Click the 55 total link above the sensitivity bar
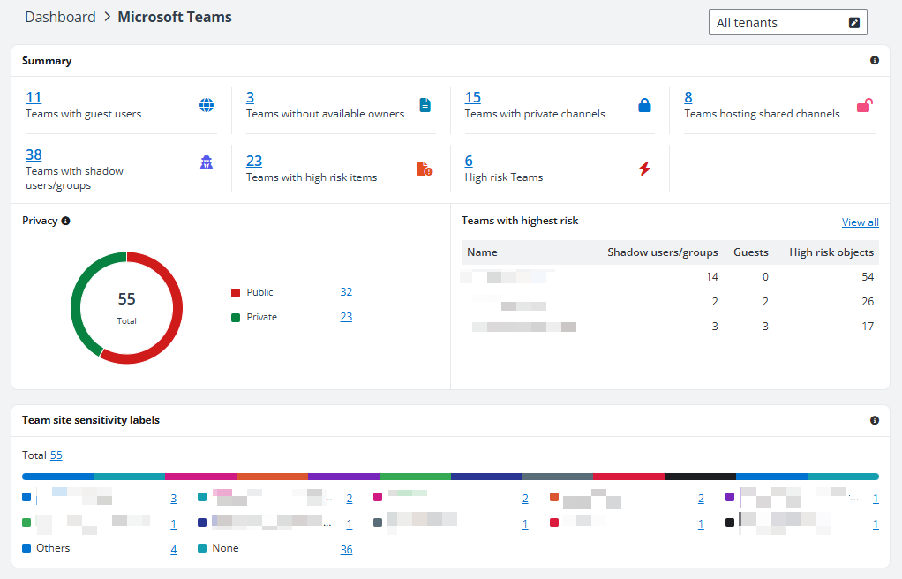Screen dimensions: 902x579 [56, 455]
